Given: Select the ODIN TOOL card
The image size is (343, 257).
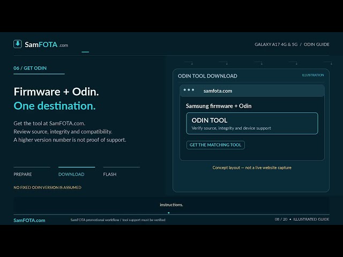Looking at the screenshot, I should coord(252,124).
